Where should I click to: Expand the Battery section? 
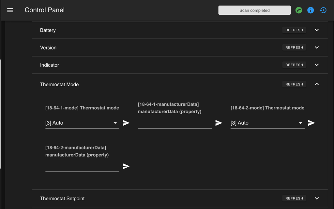[x=317, y=30]
